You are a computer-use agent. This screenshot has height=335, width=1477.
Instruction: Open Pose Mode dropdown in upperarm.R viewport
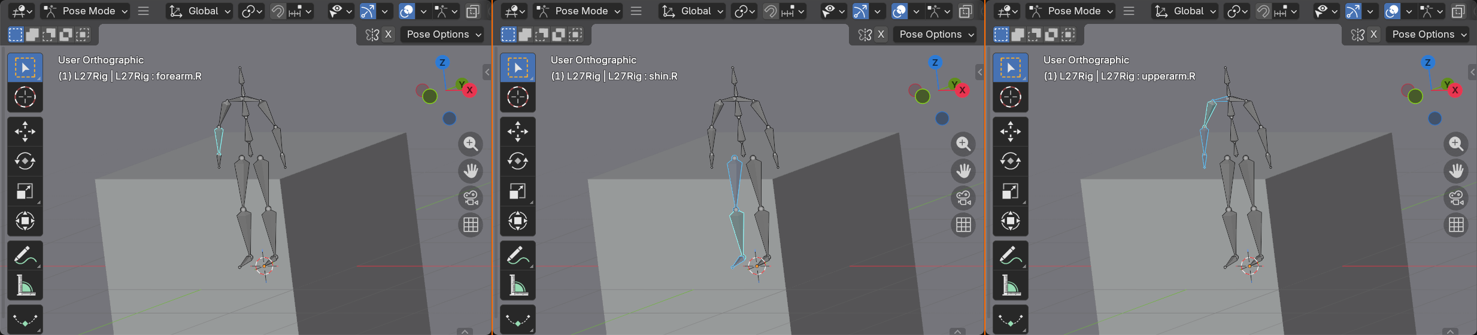[x=1071, y=11]
